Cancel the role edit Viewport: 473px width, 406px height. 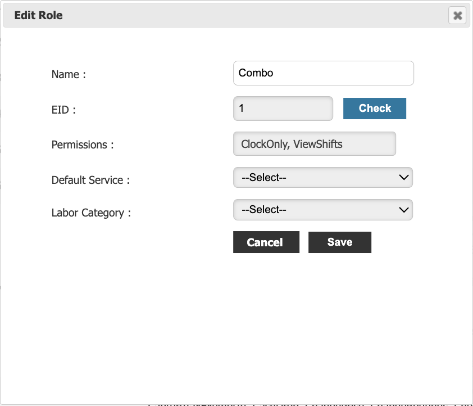266,242
